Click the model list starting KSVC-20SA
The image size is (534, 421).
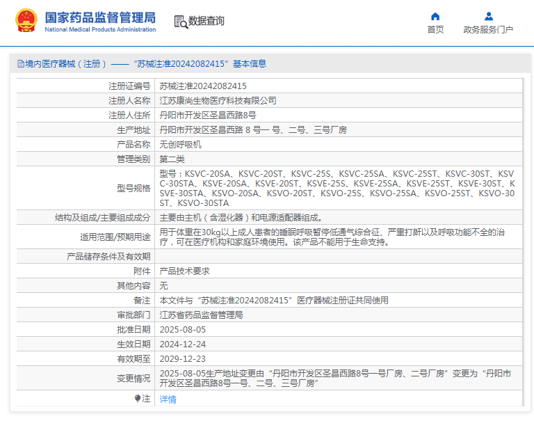(337, 189)
